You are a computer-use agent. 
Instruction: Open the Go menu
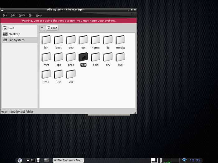[x=31, y=15]
